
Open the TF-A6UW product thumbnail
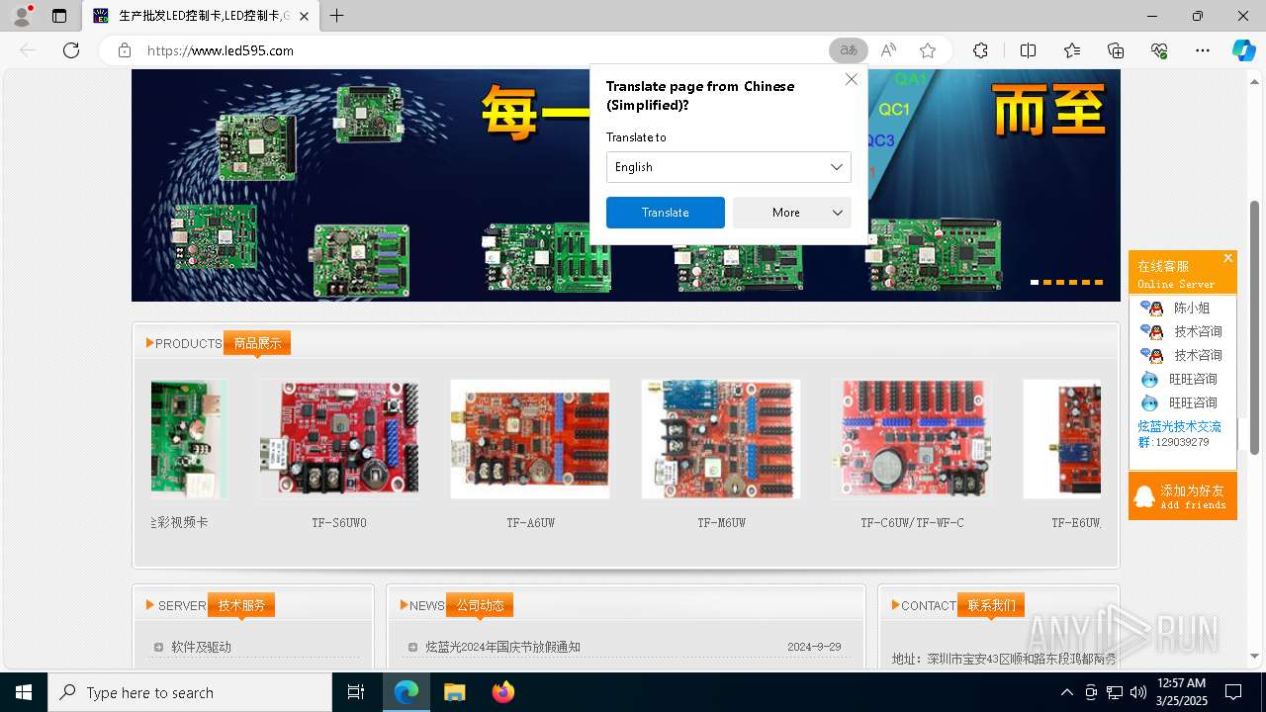click(x=530, y=439)
